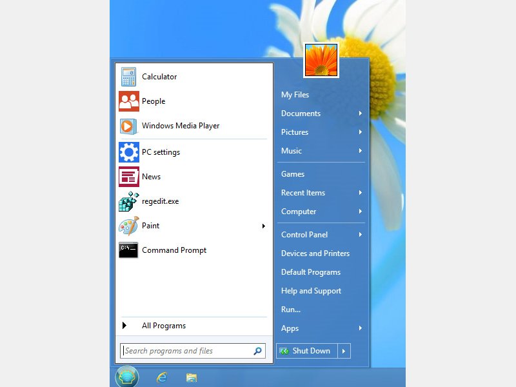The image size is (516, 387).
Task: Click the Calculator label
Action: click(159, 77)
